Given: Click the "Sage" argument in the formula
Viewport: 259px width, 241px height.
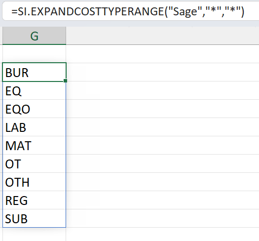Looking at the screenshot, I should (185, 12).
